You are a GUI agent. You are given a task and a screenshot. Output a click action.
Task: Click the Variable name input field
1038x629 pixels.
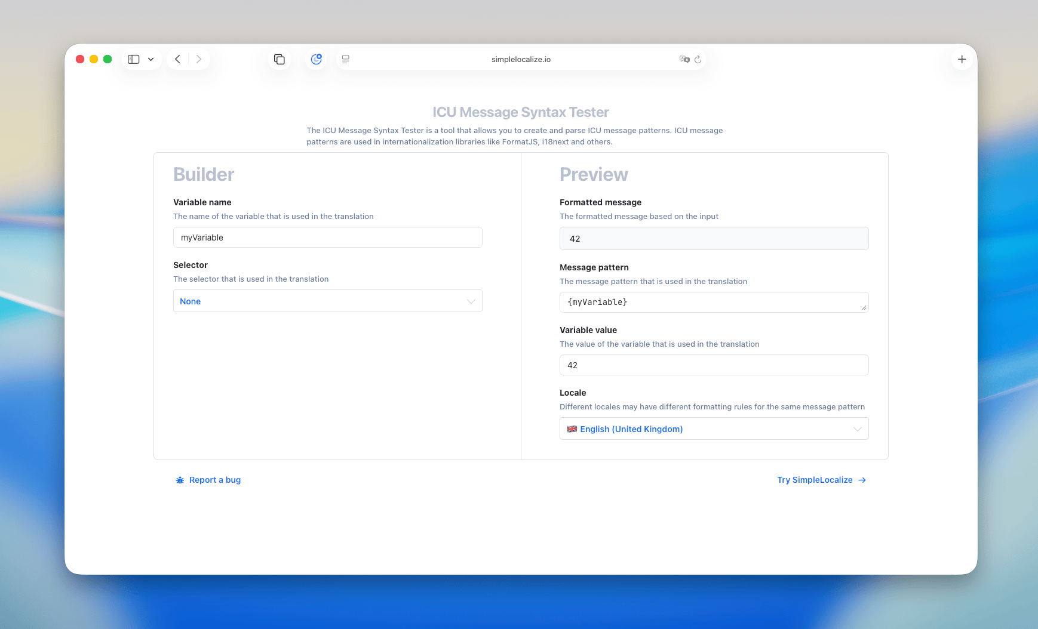[x=327, y=238]
